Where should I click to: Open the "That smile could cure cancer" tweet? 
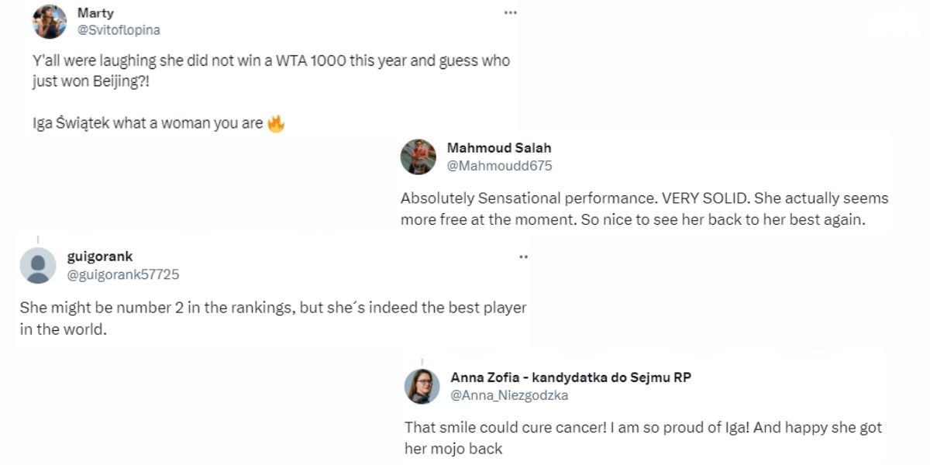coord(642,437)
